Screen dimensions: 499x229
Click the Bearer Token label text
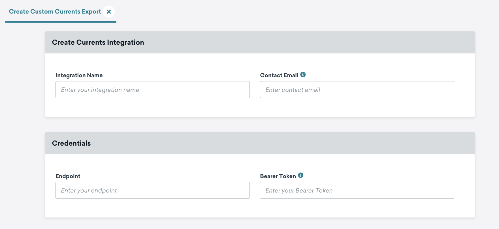(278, 176)
